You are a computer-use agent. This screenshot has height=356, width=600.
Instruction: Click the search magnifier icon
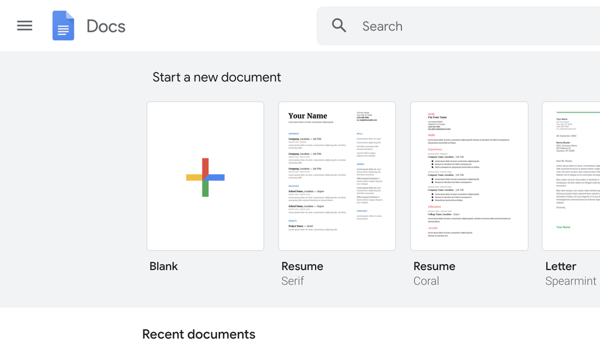coord(339,26)
